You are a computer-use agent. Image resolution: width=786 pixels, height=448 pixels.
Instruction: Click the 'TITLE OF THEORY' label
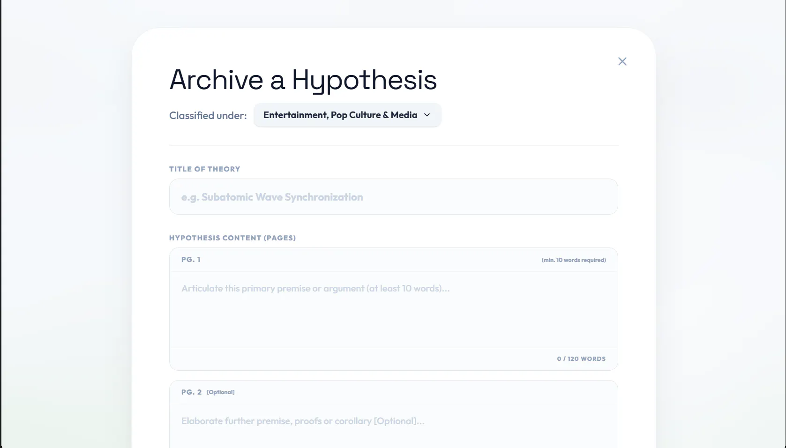(x=205, y=169)
